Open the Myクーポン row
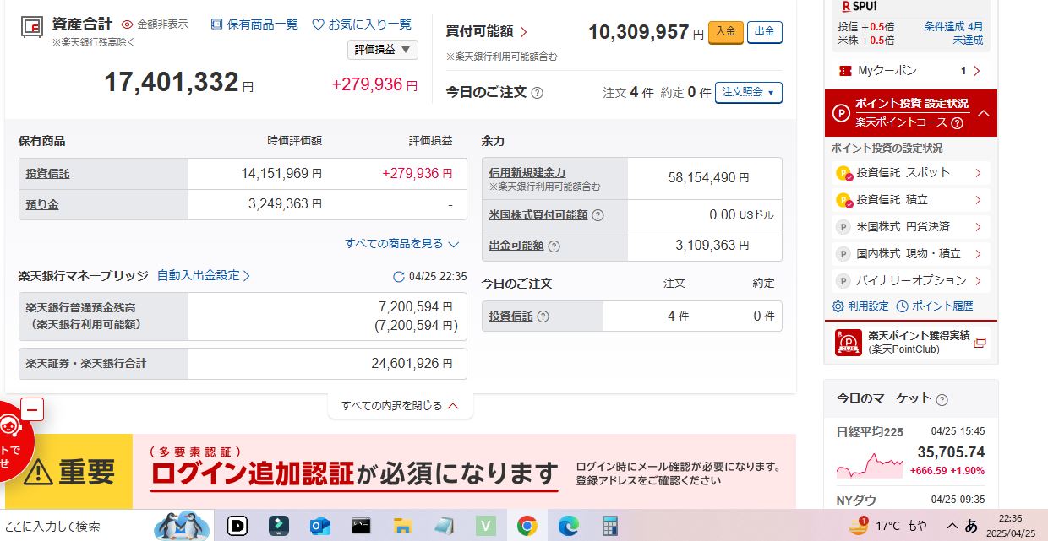Image resolution: width=1048 pixels, height=541 pixels. (x=910, y=71)
